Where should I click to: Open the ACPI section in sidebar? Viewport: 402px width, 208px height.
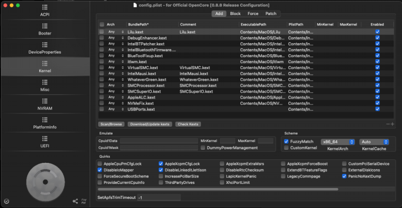(x=45, y=11)
